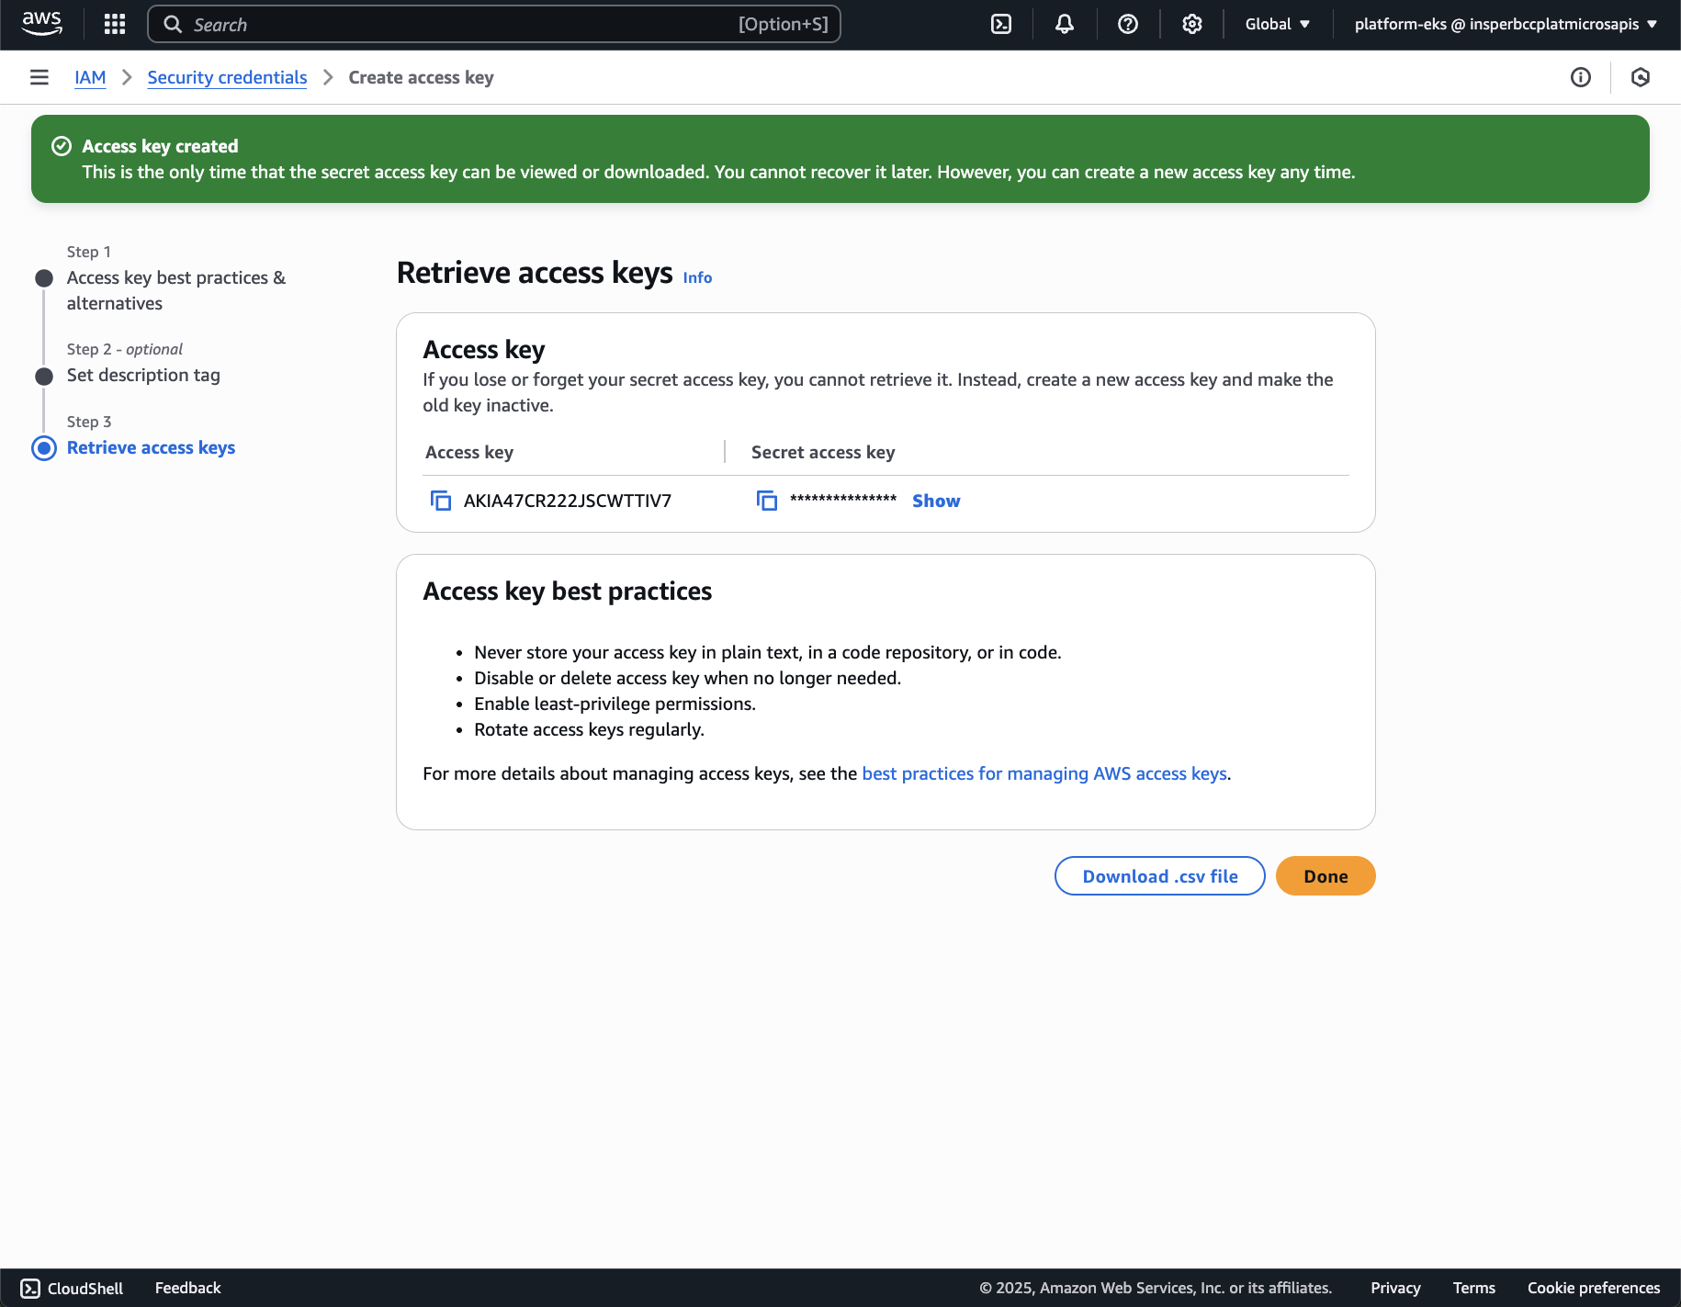This screenshot has width=1681, height=1307.
Task: Open the notifications bell icon
Action: point(1065,24)
